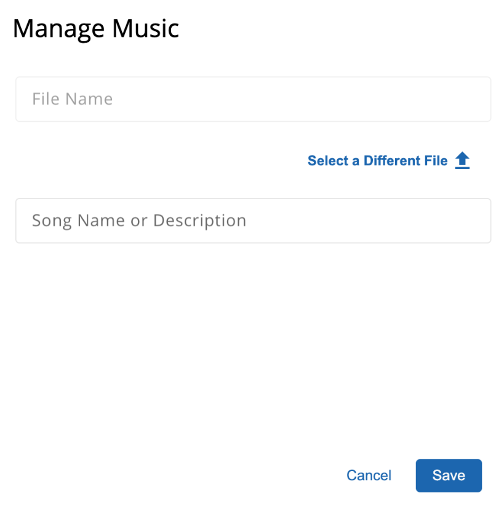Screen dimensions: 504x506
Task: Place cursor in the File Name box
Action: 254,99
